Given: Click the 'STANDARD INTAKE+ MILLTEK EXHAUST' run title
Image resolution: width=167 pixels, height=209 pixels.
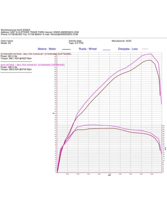Looking at the screenshot, I should (36, 54).
